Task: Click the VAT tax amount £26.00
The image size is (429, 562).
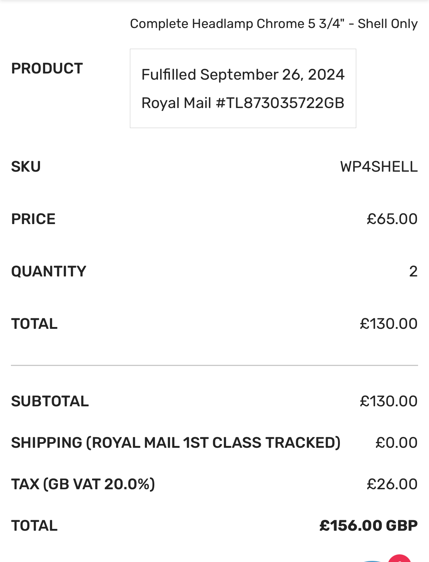Action: click(x=392, y=484)
